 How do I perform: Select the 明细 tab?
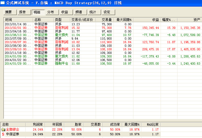click(x=38, y=12)
